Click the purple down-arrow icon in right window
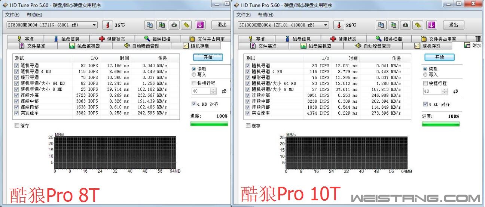The width and height of the screenshot is (485, 207). [431, 25]
